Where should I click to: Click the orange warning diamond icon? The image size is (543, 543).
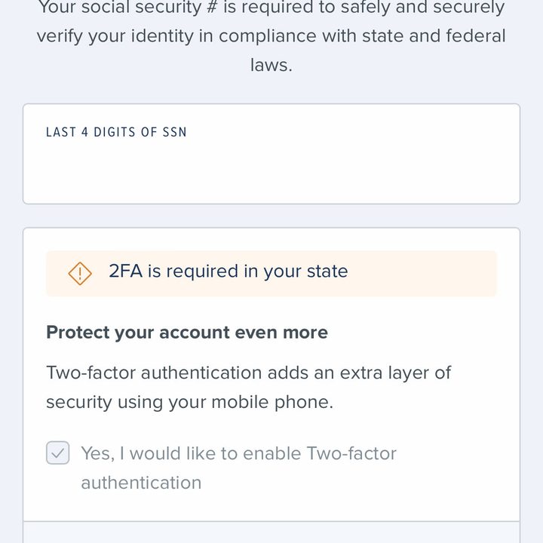pos(80,274)
